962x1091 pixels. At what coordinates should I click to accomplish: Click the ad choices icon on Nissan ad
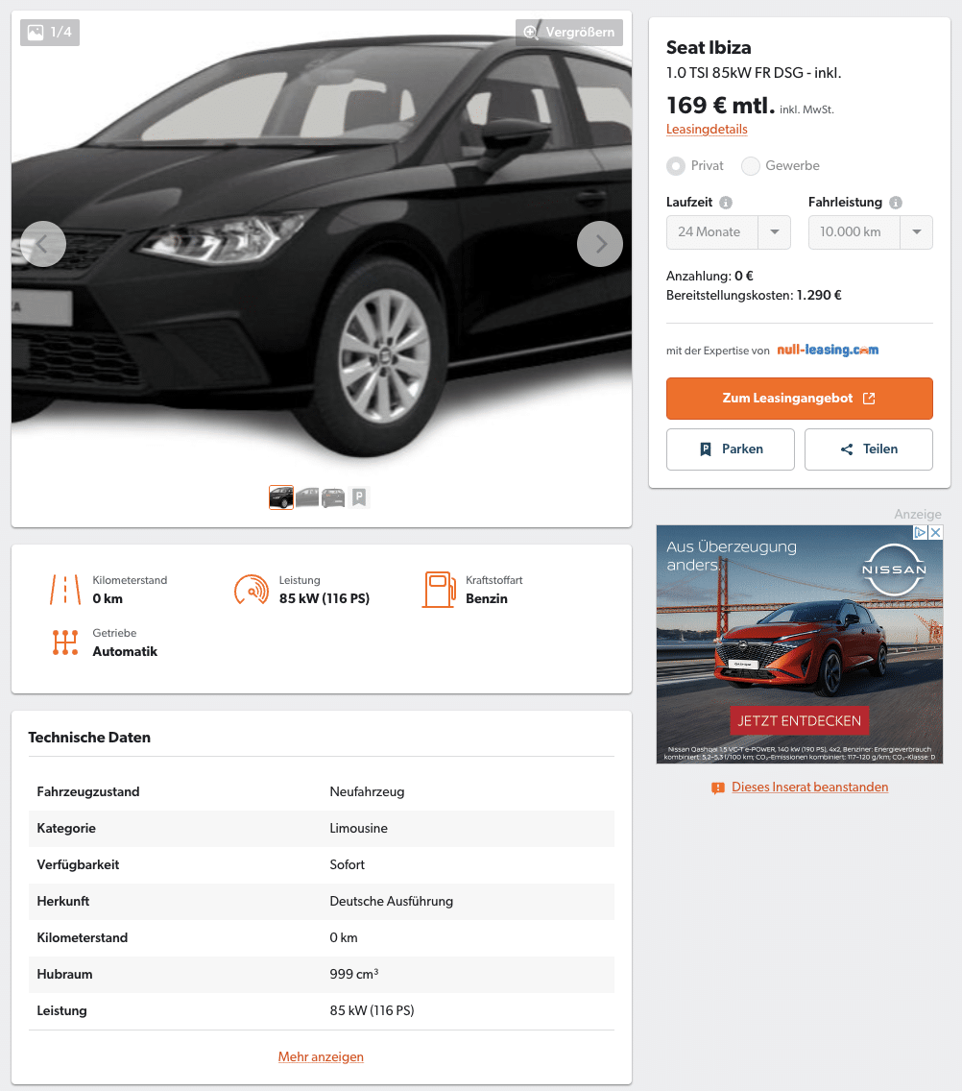click(921, 532)
